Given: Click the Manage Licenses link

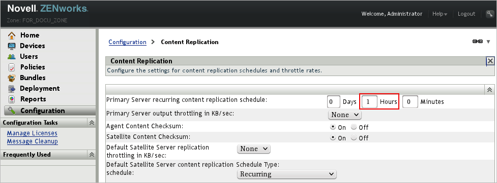Looking at the screenshot, I should click(x=32, y=133).
